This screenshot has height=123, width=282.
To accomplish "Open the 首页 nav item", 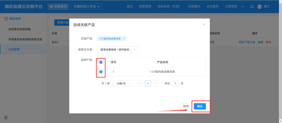I will (130, 6).
